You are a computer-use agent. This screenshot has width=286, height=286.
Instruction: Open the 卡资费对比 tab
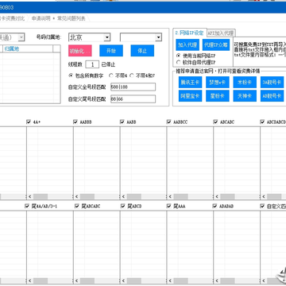pos(13,18)
